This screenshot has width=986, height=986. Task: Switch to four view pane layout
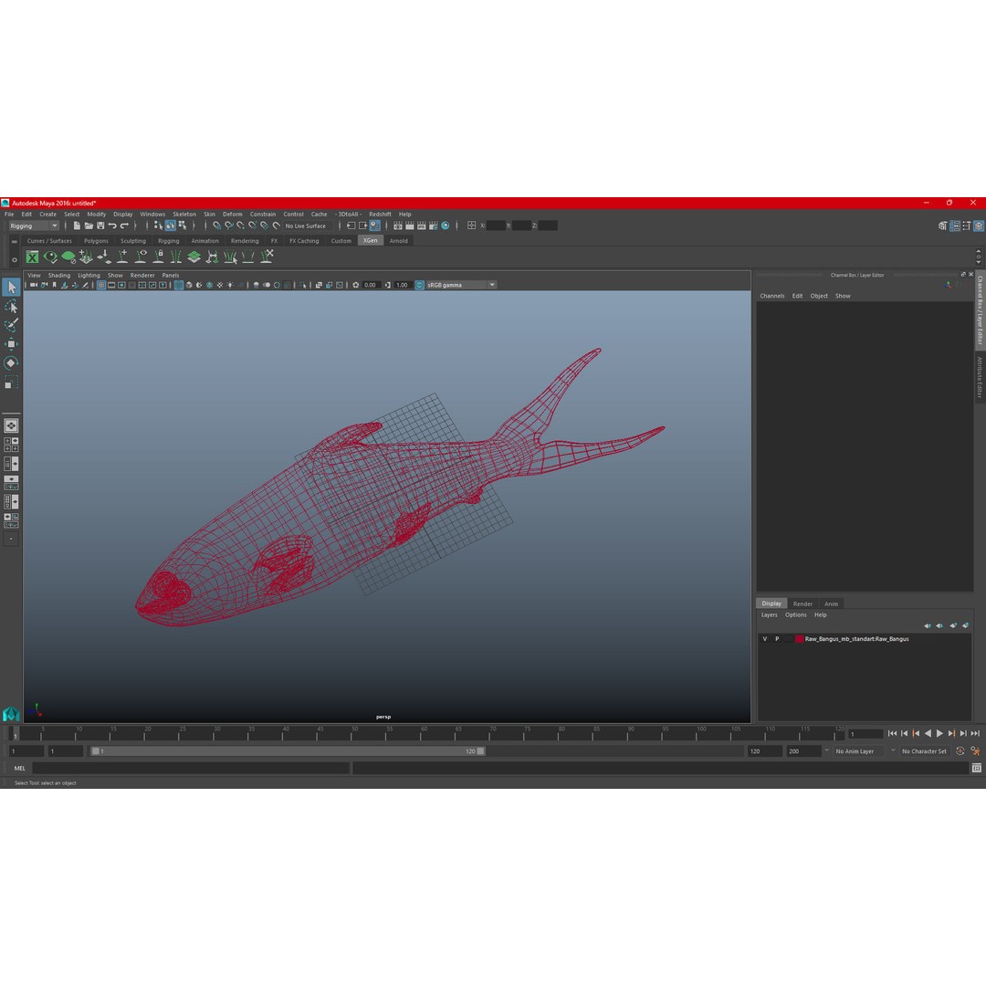click(11, 445)
